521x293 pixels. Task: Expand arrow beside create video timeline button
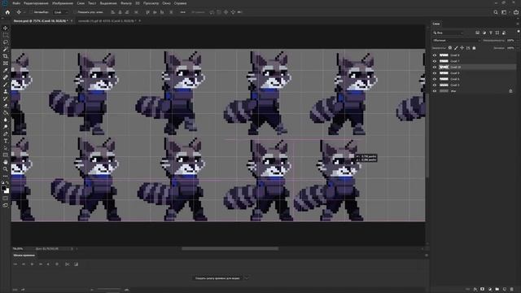(x=246, y=278)
